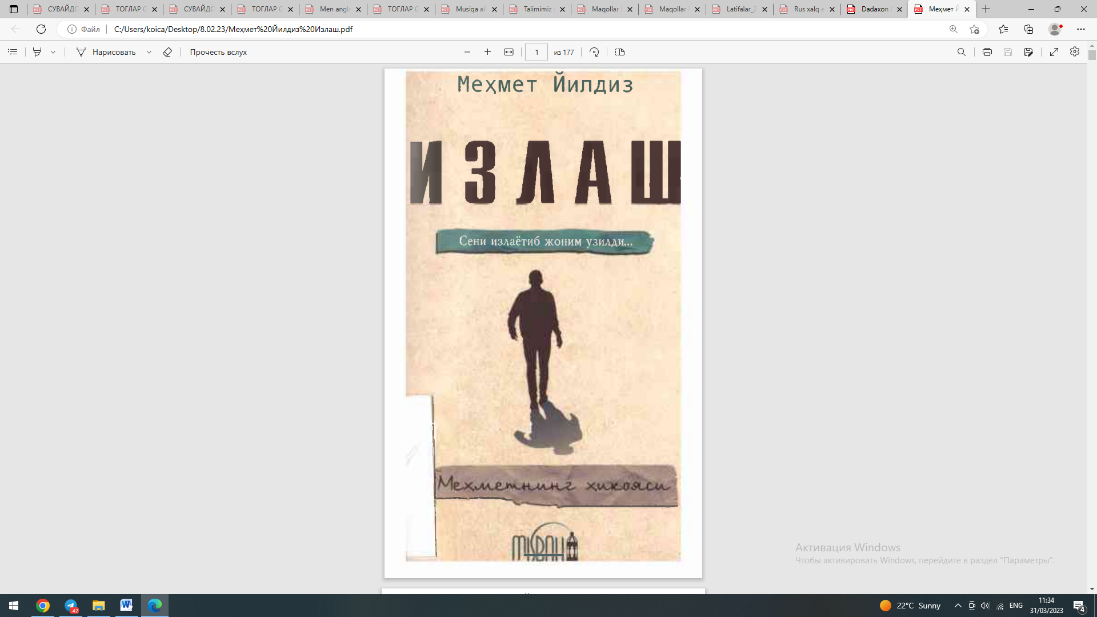Print the Излаш PDF document
The width and height of the screenshot is (1097, 617).
(x=987, y=51)
